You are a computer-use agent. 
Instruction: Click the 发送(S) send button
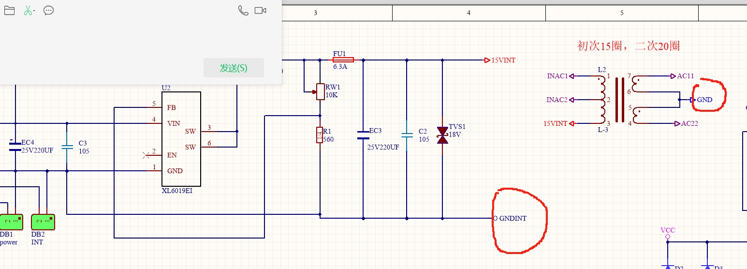(234, 68)
